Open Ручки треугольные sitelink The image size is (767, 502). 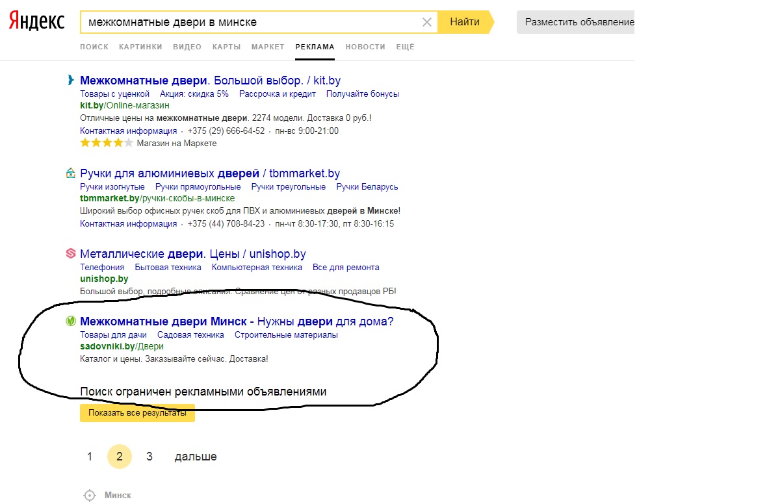pyautogui.click(x=288, y=187)
